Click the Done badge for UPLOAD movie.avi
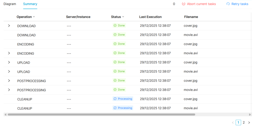Screen dimensions: 254x127 click(119, 71)
